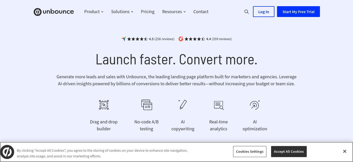Viewport: 353px width, 162px height.
Task: Click the Unbounce logo in cookie banner
Action: pyautogui.click(x=7, y=152)
